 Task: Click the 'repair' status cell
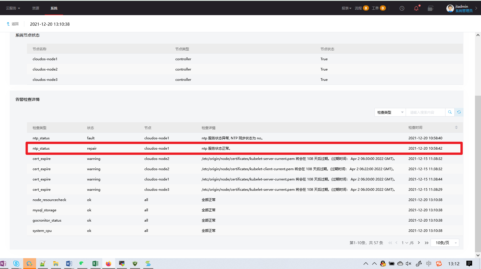coord(92,148)
